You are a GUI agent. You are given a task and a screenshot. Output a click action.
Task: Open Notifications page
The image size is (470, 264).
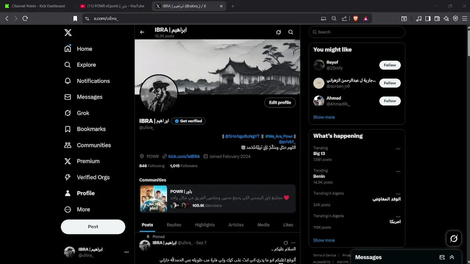pos(87,81)
